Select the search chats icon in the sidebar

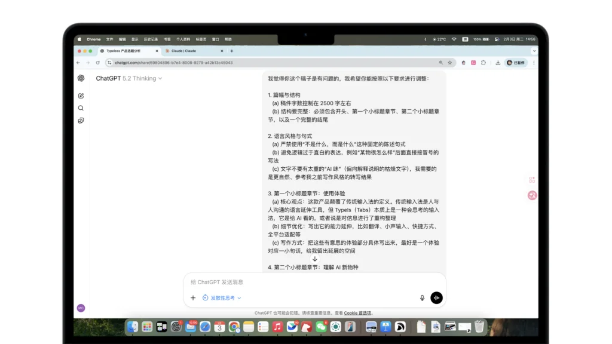click(x=81, y=108)
